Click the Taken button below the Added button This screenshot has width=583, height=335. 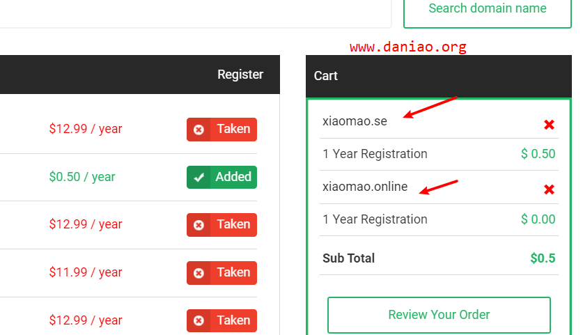(x=221, y=224)
